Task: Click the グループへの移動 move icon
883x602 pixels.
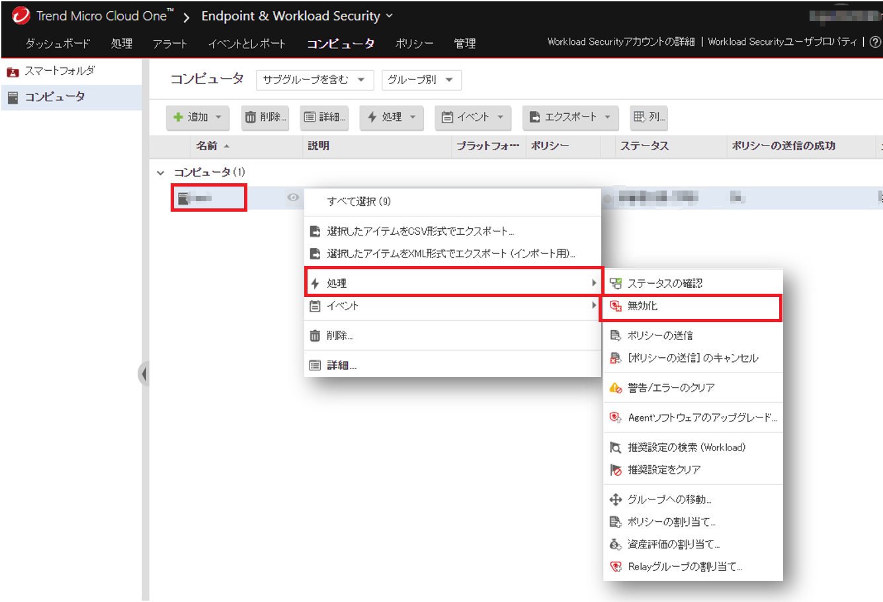Action: coord(615,499)
